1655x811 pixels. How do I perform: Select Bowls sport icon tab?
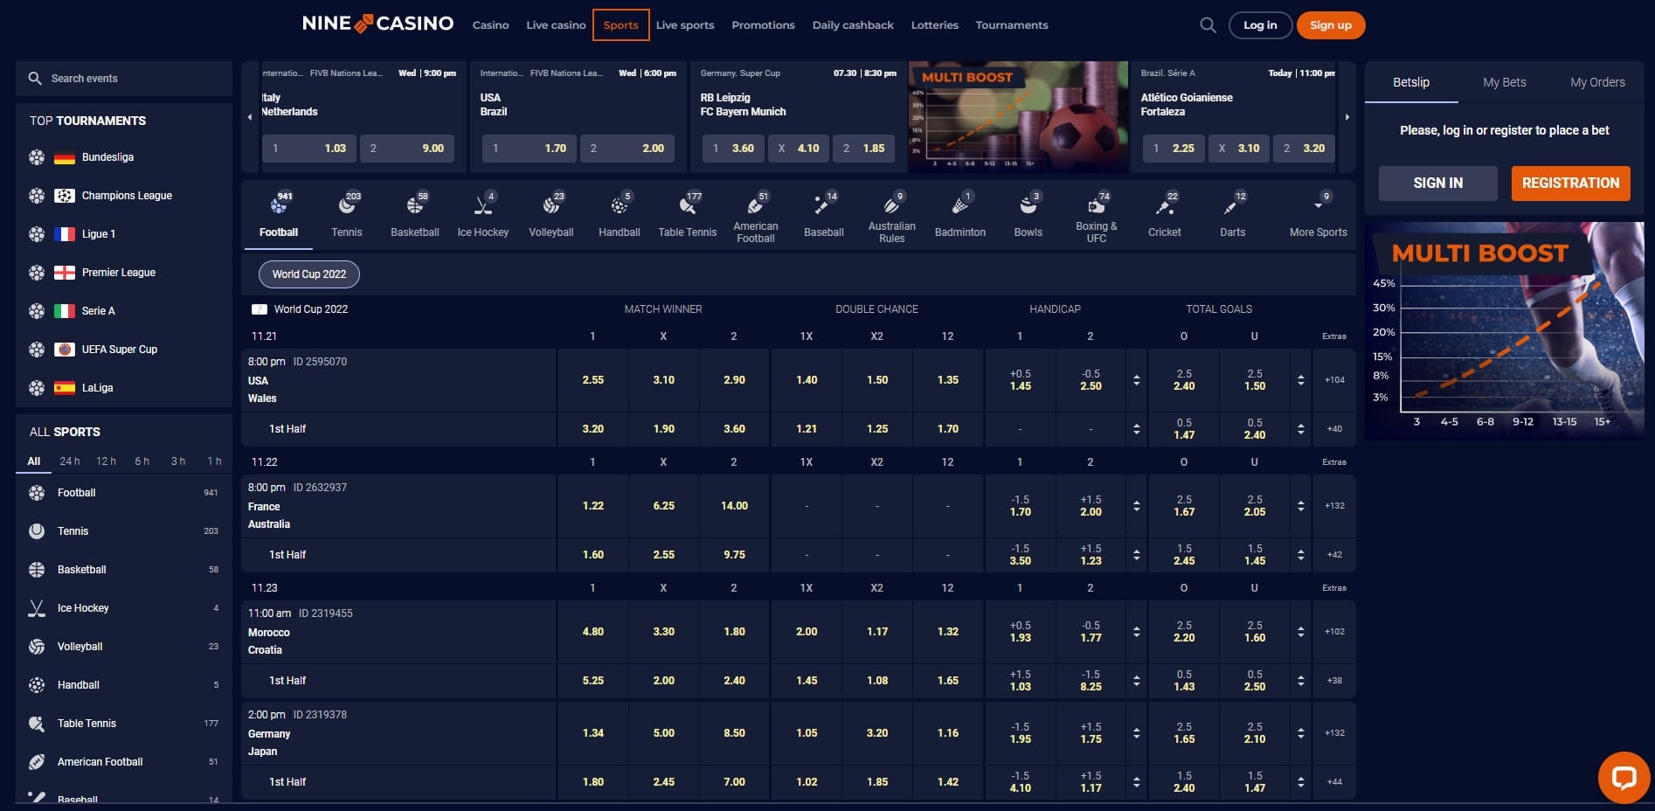click(1028, 215)
